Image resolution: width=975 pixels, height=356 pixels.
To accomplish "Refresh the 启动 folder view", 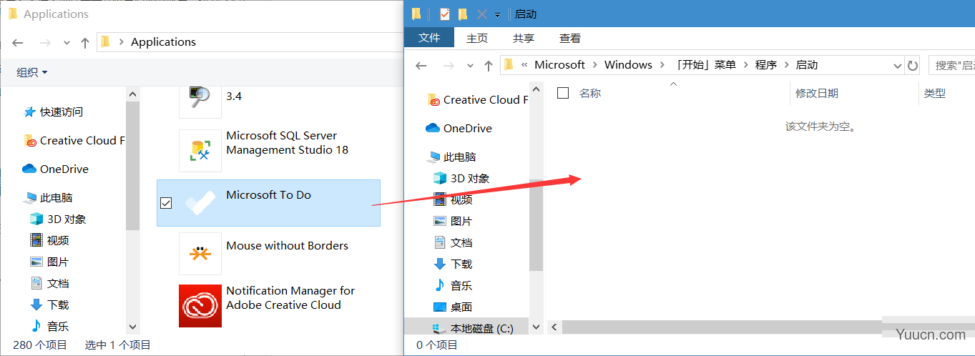I will (912, 65).
